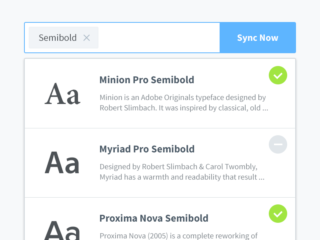Select the Minion Pro Semibold list row

pos(160,94)
